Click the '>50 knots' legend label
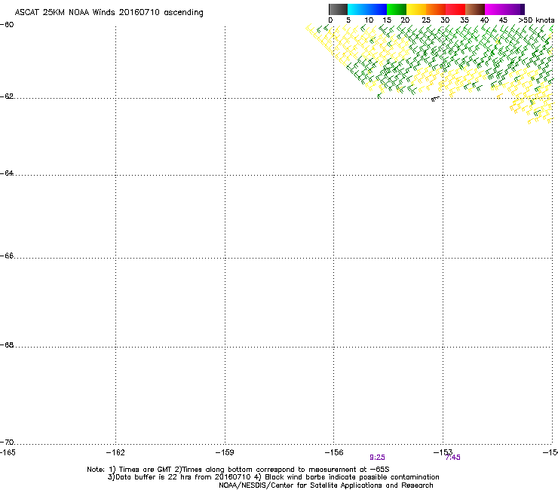The height and width of the screenshot is (490, 558). pos(536,20)
